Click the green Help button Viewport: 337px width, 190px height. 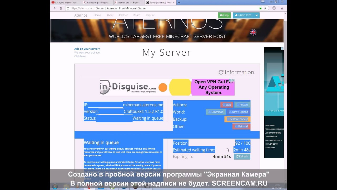[x=224, y=15]
